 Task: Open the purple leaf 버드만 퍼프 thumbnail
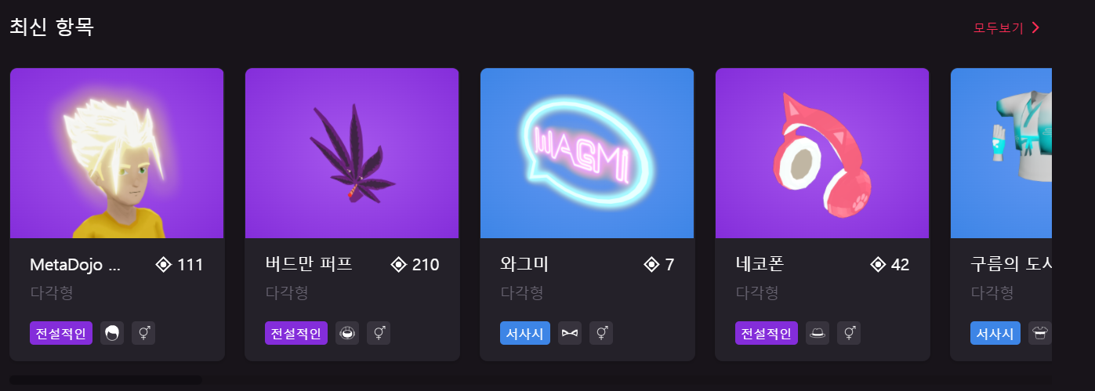[x=352, y=153]
